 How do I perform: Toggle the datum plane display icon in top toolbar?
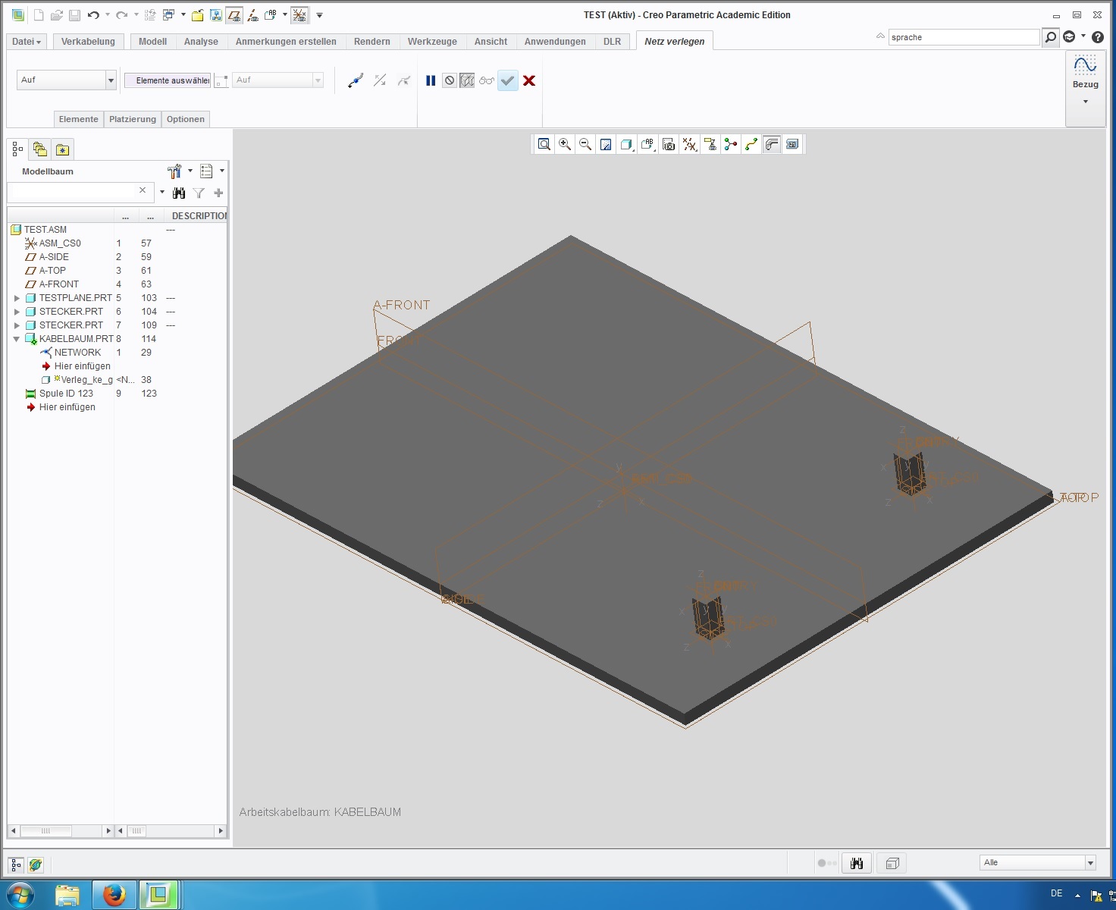coord(234,15)
